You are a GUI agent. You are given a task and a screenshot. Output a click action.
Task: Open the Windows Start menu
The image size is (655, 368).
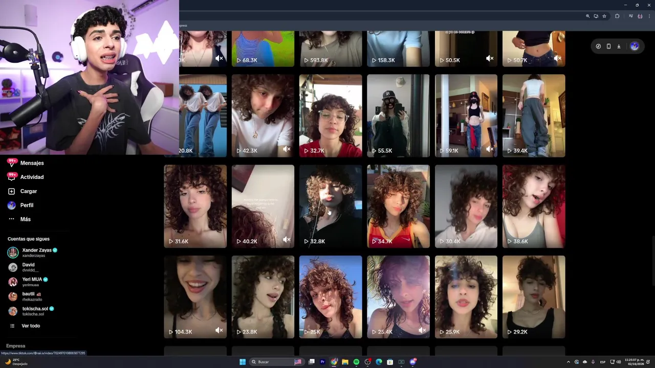point(243,362)
